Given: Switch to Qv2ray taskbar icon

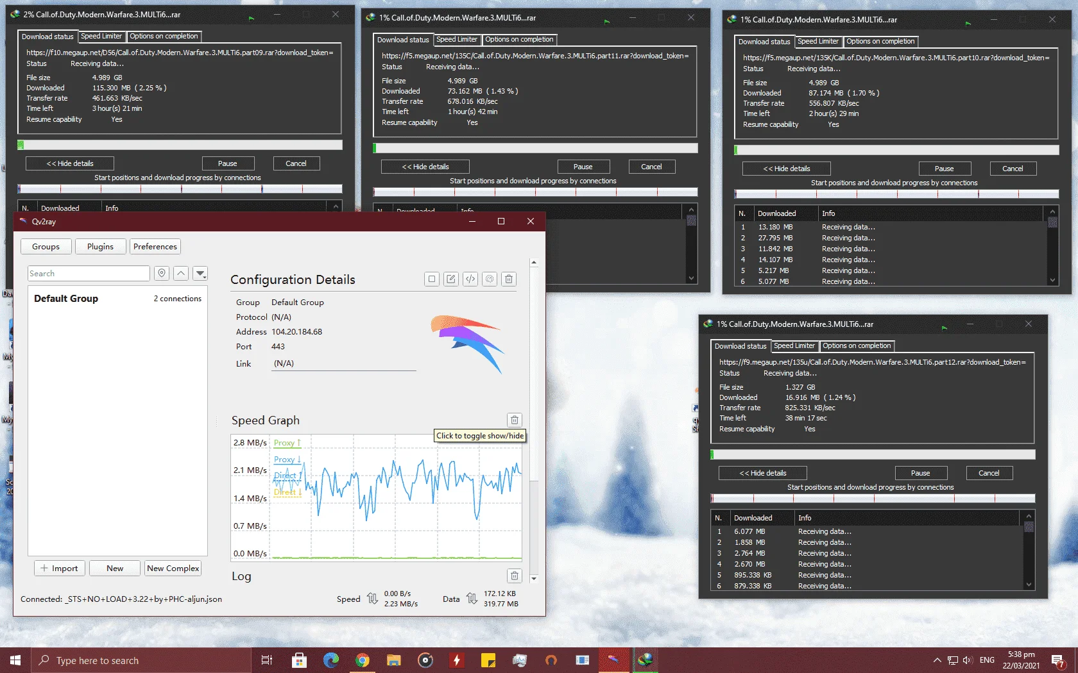Looking at the screenshot, I should (x=614, y=660).
